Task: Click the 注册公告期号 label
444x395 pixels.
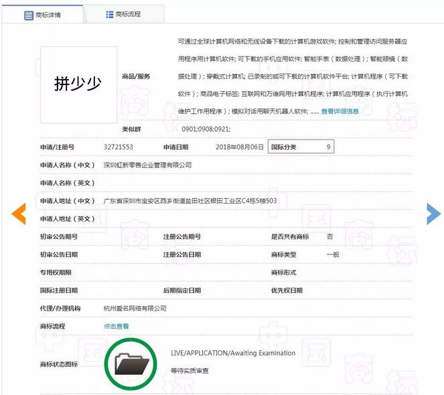Action: tap(182, 237)
